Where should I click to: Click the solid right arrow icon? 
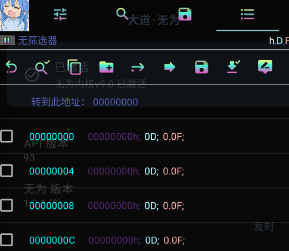170,67
